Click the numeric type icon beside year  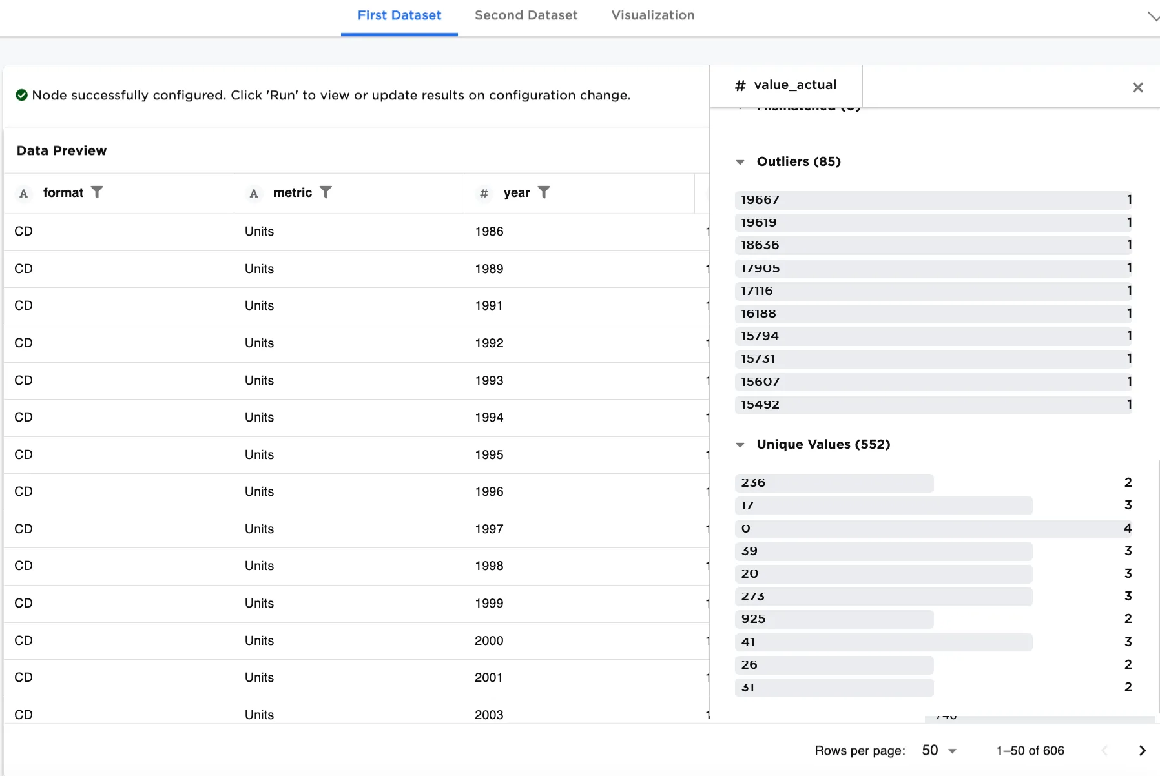tap(484, 193)
